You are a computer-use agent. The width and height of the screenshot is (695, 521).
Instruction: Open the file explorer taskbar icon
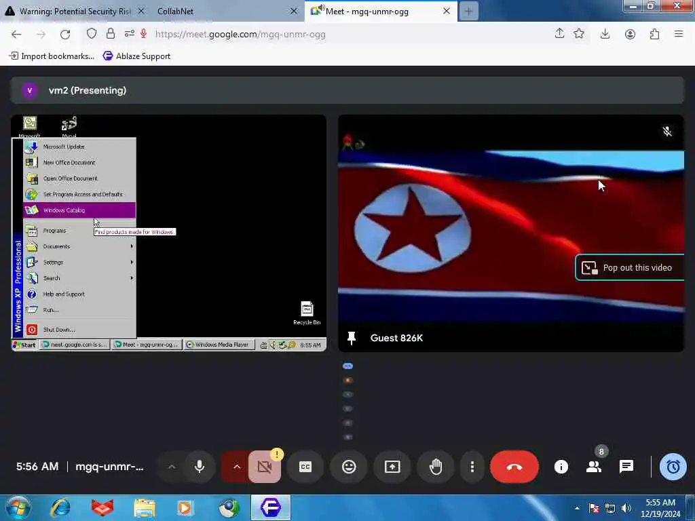click(145, 507)
